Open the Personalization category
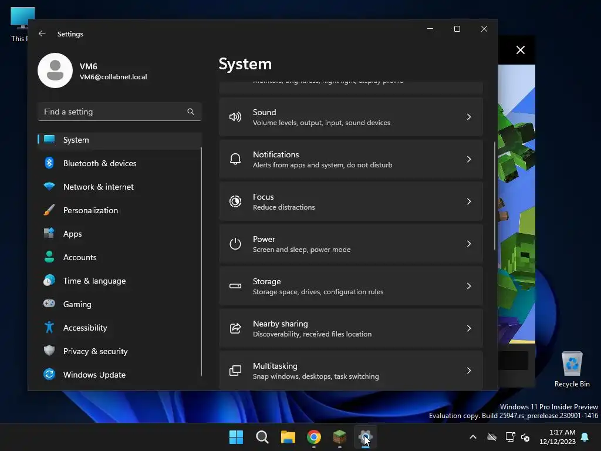 [120, 210]
